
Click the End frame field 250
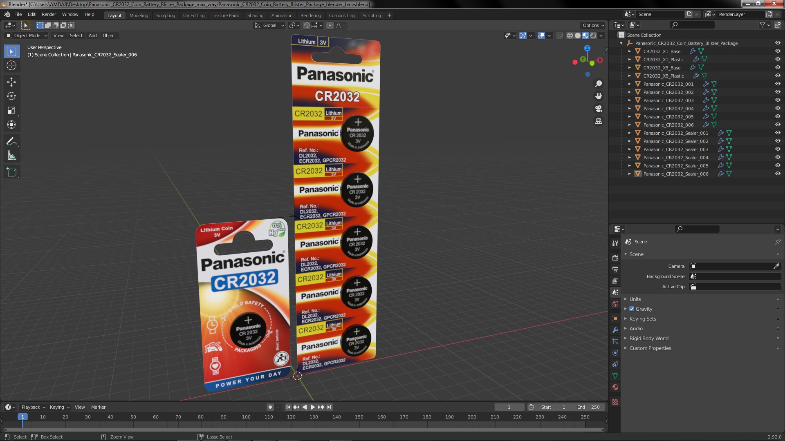(588, 407)
